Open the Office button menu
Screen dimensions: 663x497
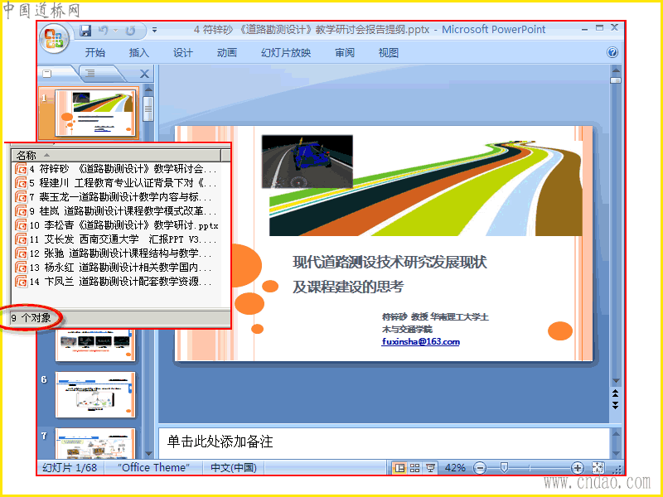coord(54,39)
